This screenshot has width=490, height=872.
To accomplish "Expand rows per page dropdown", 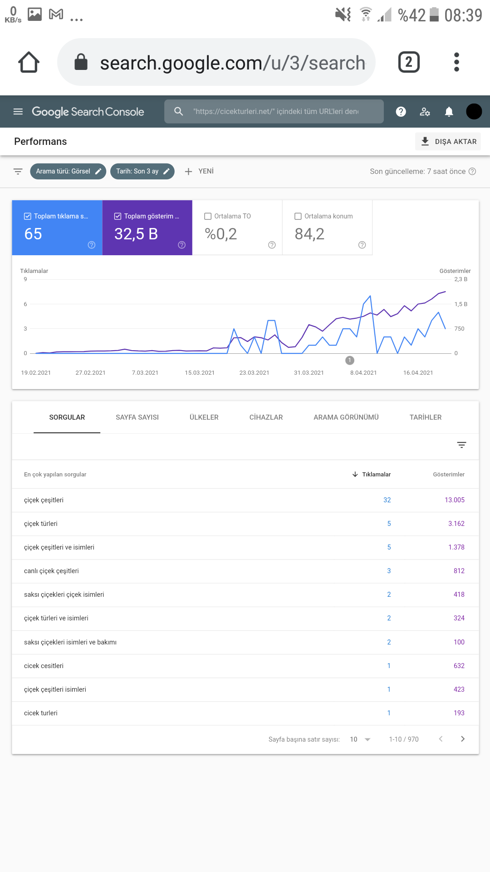I will (x=361, y=739).
